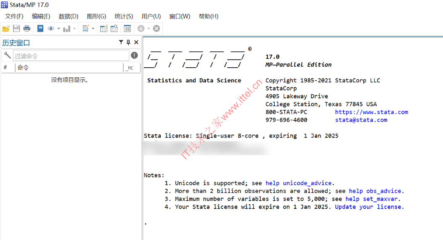Open the Log notebook icon

(x=40, y=29)
